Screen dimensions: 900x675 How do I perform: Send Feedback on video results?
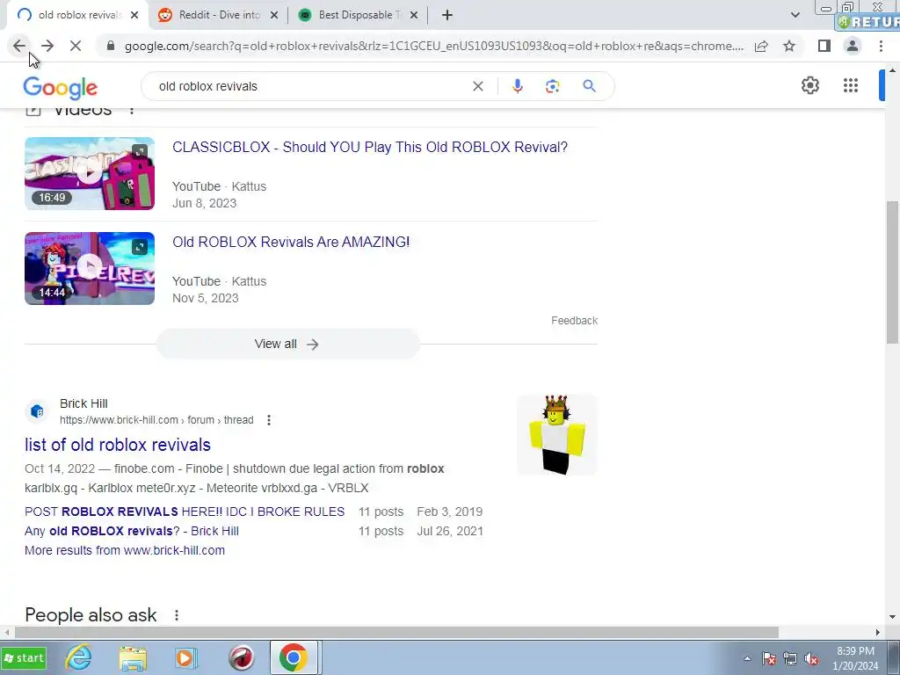click(x=574, y=320)
